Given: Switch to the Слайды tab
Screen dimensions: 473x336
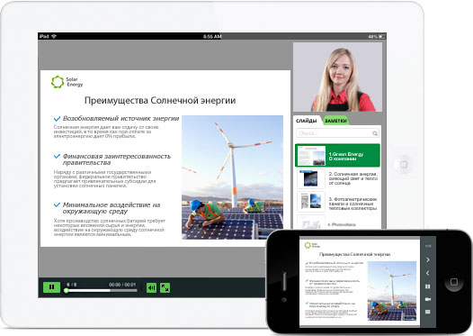Looking at the screenshot, I should pos(306,121).
